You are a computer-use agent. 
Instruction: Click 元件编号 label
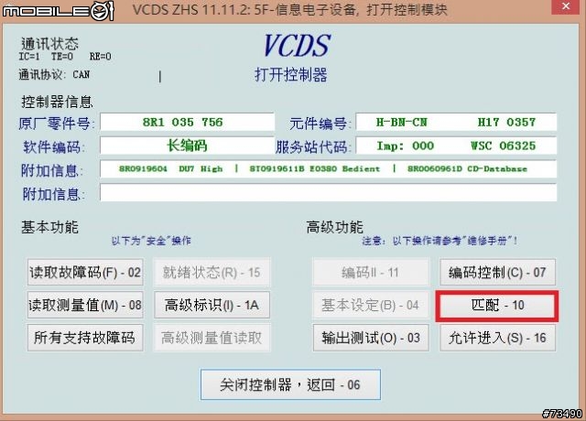[x=320, y=124]
